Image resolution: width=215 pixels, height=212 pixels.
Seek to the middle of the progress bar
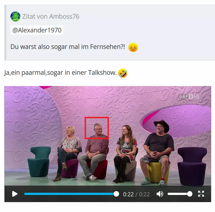(70, 194)
